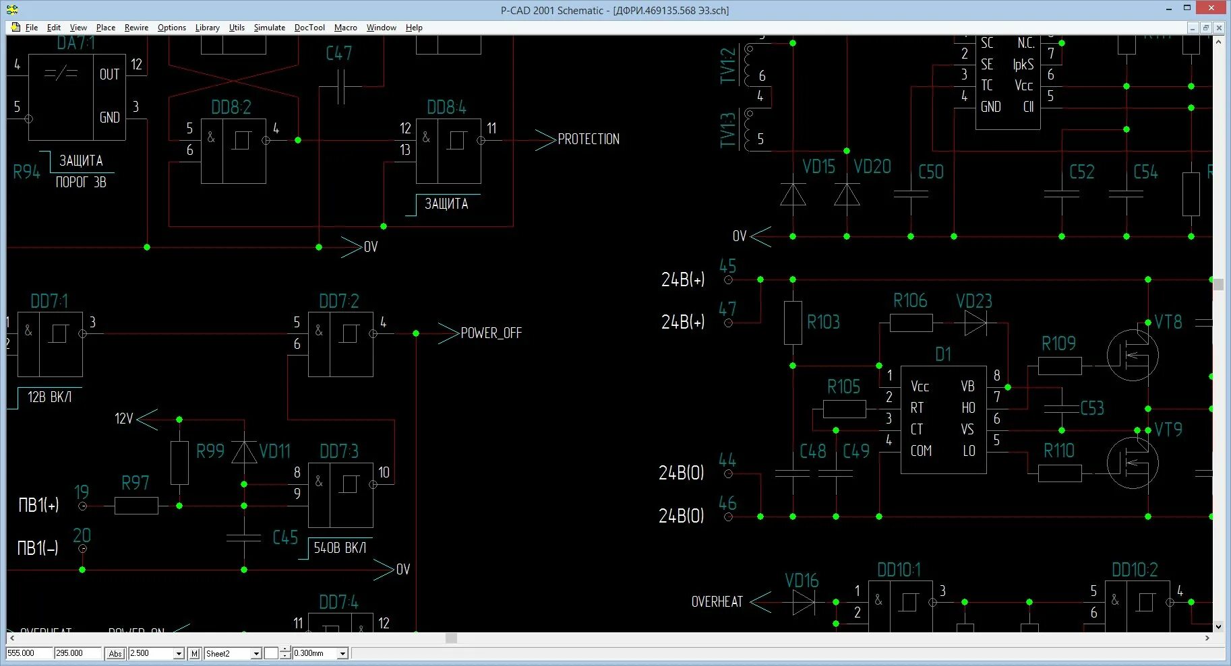Click the small color box next to Sheet2
The height and width of the screenshot is (666, 1231).
click(271, 653)
